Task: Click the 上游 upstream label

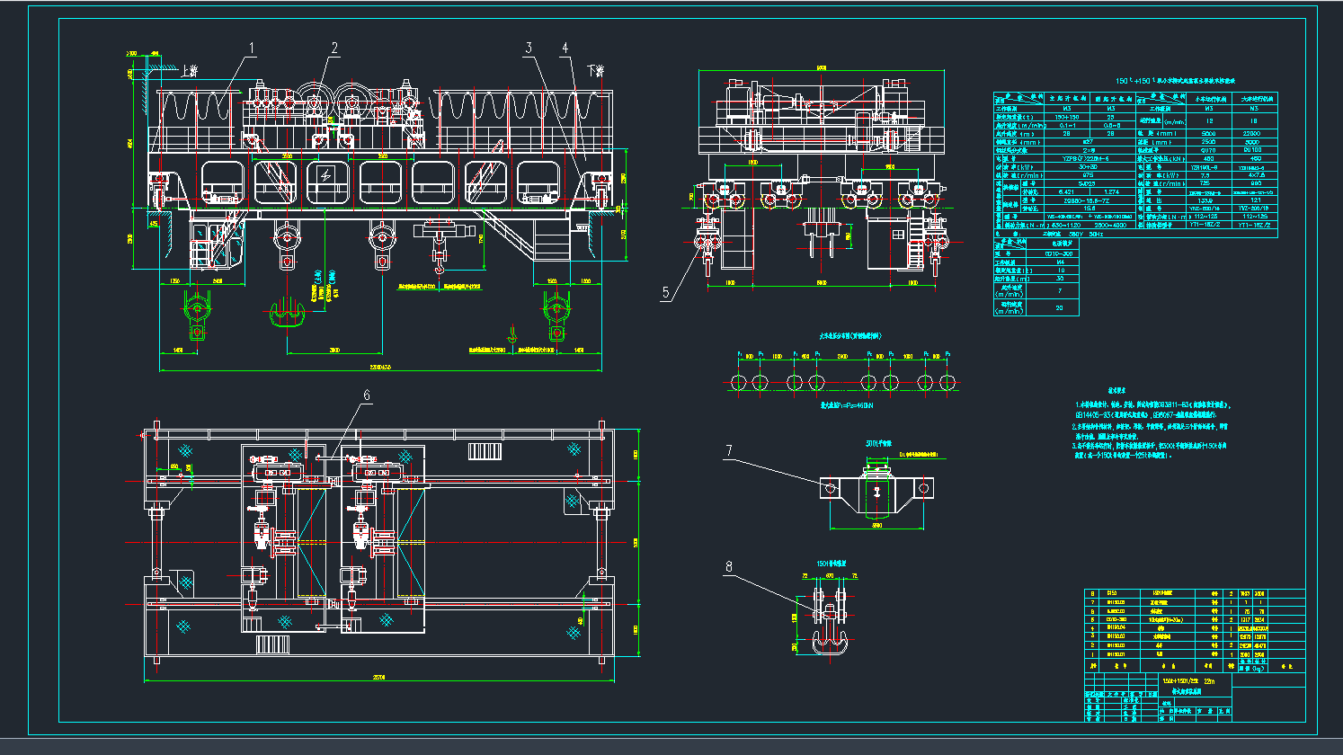Action: click(x=190, y=70)
